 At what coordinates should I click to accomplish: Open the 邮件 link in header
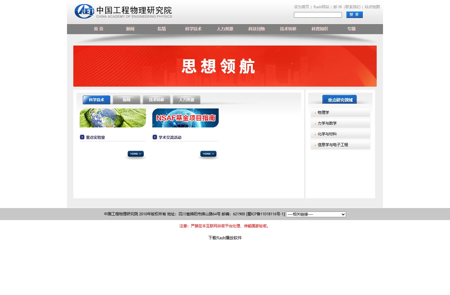coord(338,7)
